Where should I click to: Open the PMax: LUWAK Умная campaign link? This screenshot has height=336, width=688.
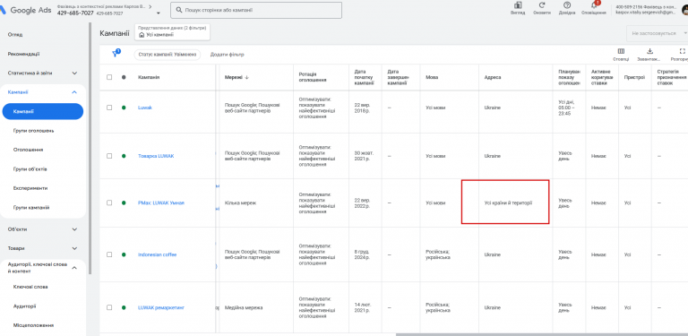point(161,203)
